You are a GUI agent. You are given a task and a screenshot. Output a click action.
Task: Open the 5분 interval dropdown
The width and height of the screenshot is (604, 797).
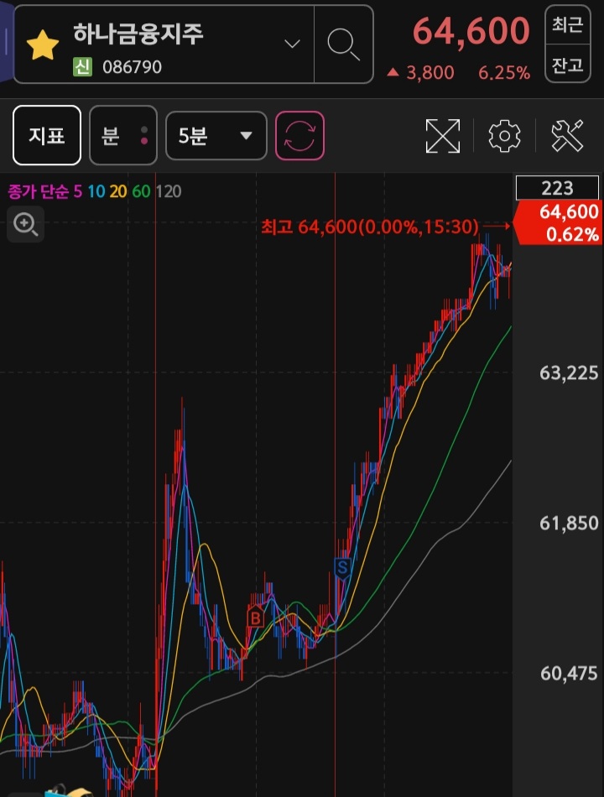[216, 136]
